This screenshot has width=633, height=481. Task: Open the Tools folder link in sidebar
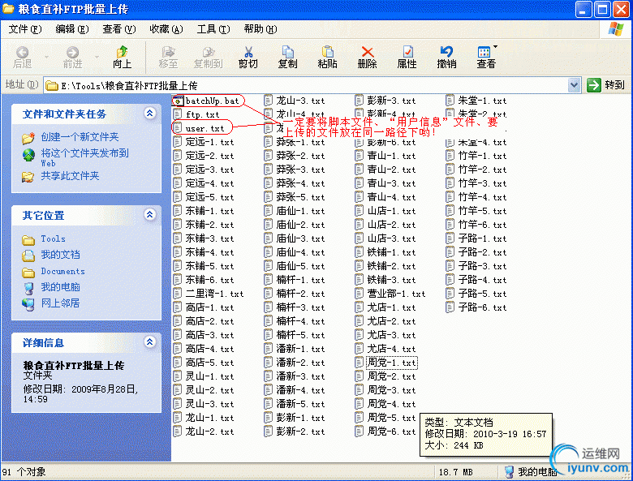(x=53, y=239)
